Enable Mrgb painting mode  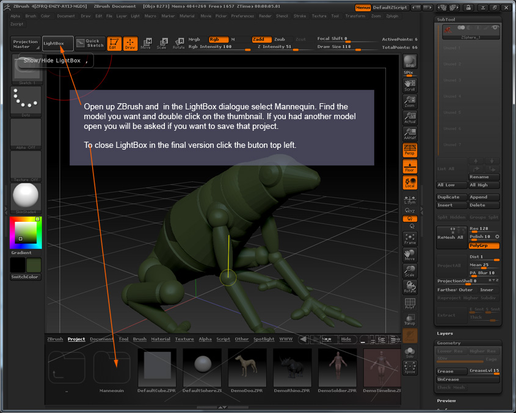pyautogui.click(x=194, y=39)
